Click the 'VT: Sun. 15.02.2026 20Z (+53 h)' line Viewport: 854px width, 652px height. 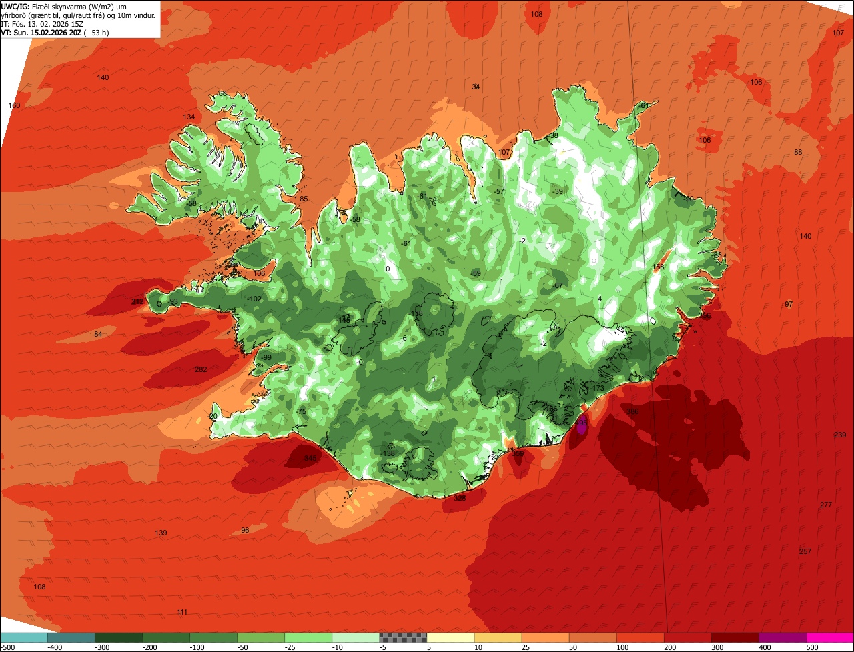tap(55, 32)
